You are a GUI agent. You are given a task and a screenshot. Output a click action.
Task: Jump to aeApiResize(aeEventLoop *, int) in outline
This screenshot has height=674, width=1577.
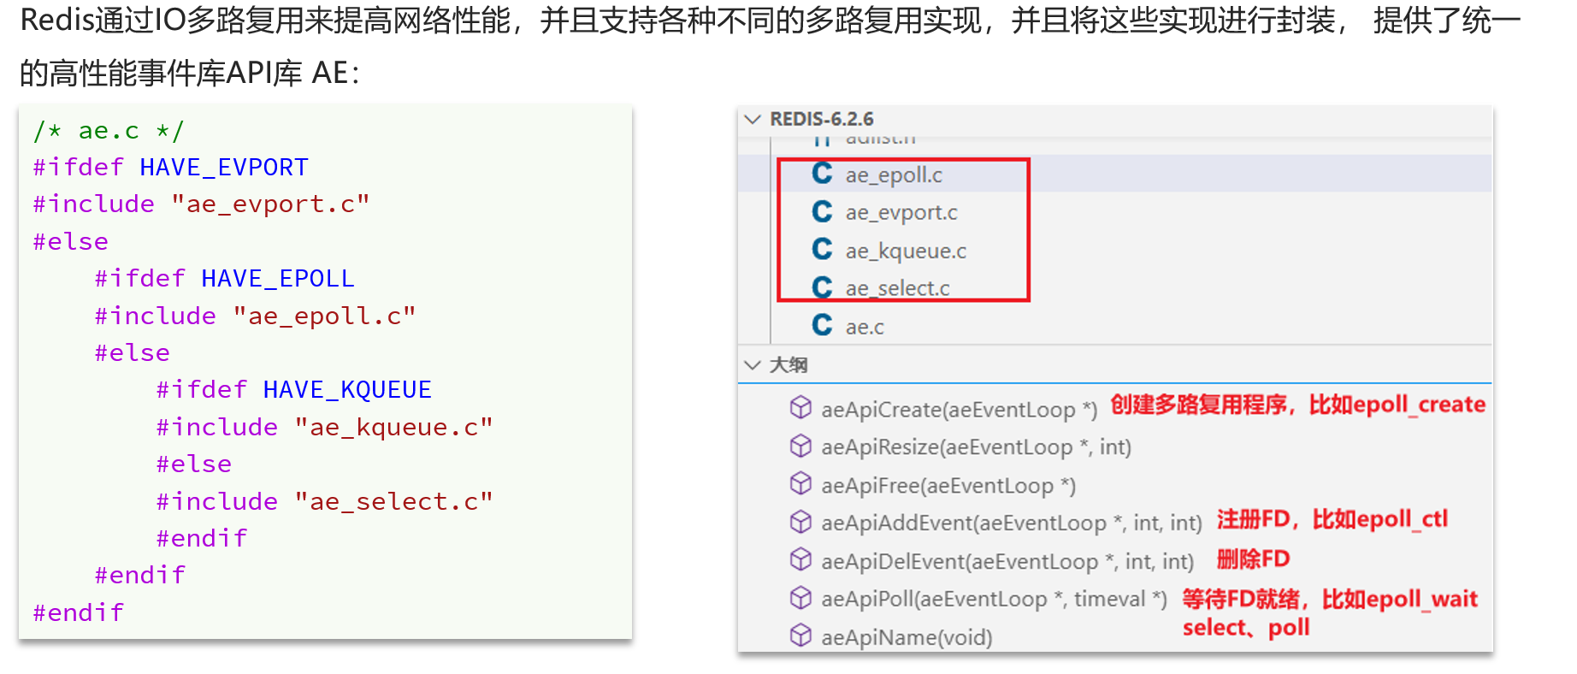pos(976,447)
